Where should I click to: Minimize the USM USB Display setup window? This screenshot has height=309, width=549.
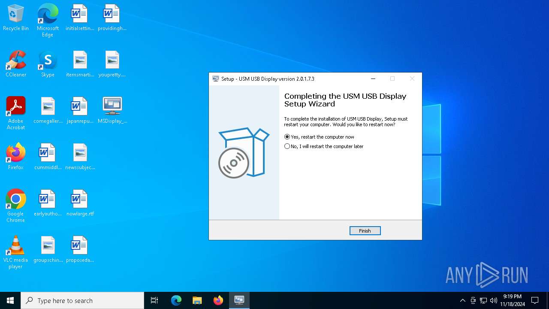pyautogui.click(x=373, y=79)
